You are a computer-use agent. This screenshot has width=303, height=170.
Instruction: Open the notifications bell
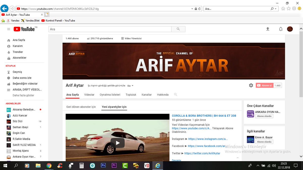[x=281, y=29]
